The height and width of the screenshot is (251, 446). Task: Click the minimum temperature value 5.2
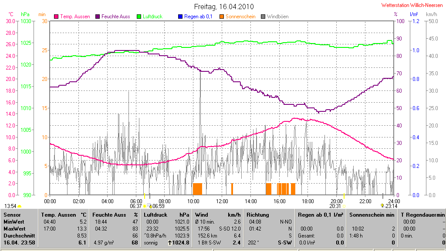[x=83, y=222]
